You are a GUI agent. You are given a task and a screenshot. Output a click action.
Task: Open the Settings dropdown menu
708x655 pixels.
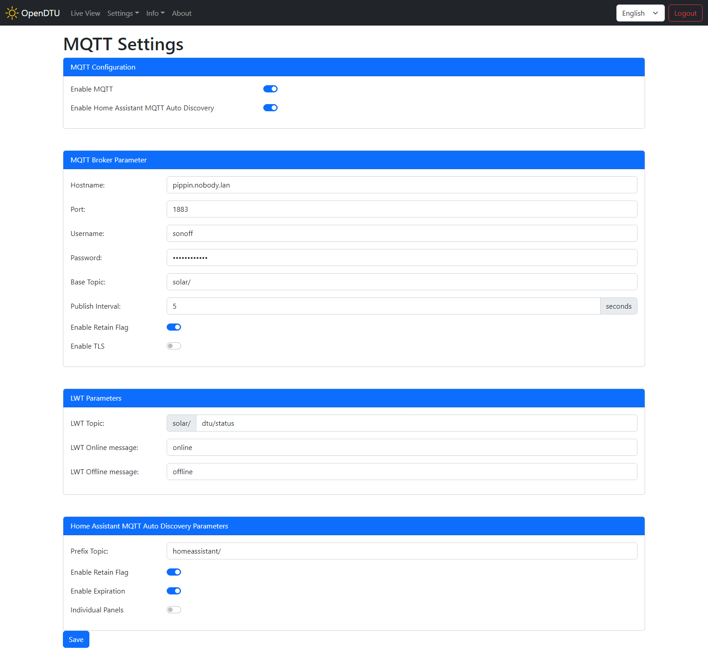[x=123, y=13]
